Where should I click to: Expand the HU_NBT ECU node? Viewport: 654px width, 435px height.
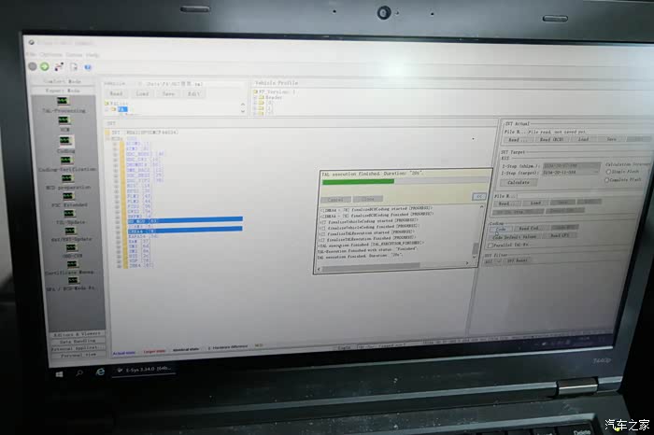click(x=118, y=221)
